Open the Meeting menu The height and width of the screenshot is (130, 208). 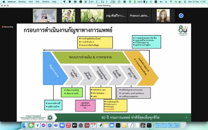tap(22, 2)
